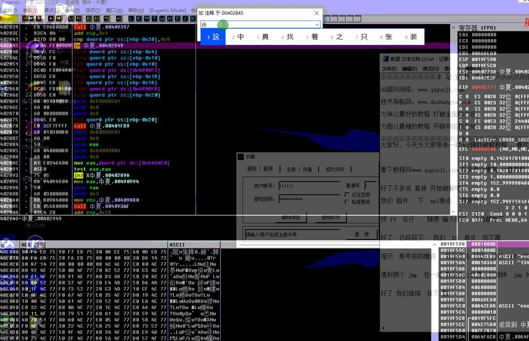
Task: Switch to the 修改资料 tab in 中夏 window
Action: [x=335, y=169]
